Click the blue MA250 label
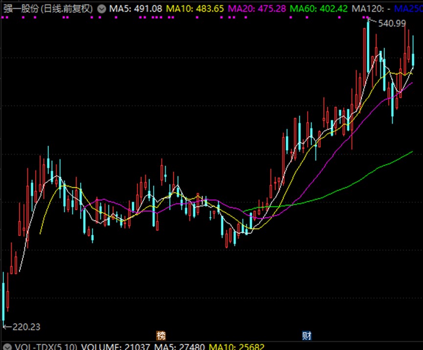Viewport: 423px width, 350px height. coord(408,9)
